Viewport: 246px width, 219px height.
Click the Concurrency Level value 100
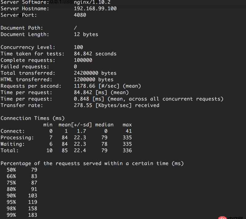(x=79, y=47)
